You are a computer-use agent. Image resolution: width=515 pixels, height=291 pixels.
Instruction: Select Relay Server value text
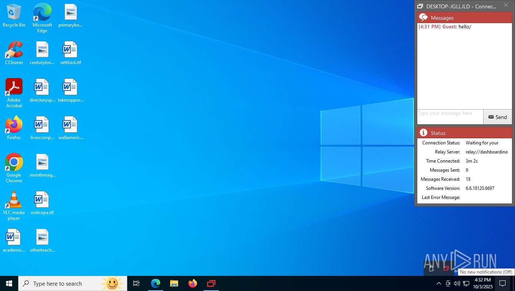pyautogui.click(x=487, y=152)
